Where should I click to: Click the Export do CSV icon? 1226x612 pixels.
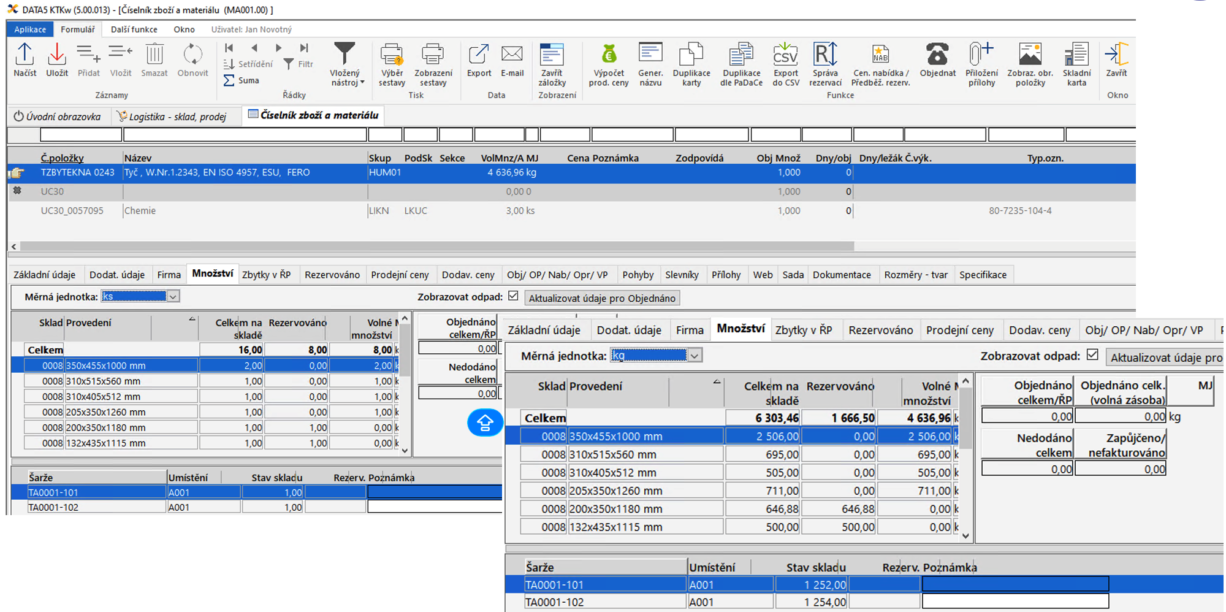coord(785,55)
